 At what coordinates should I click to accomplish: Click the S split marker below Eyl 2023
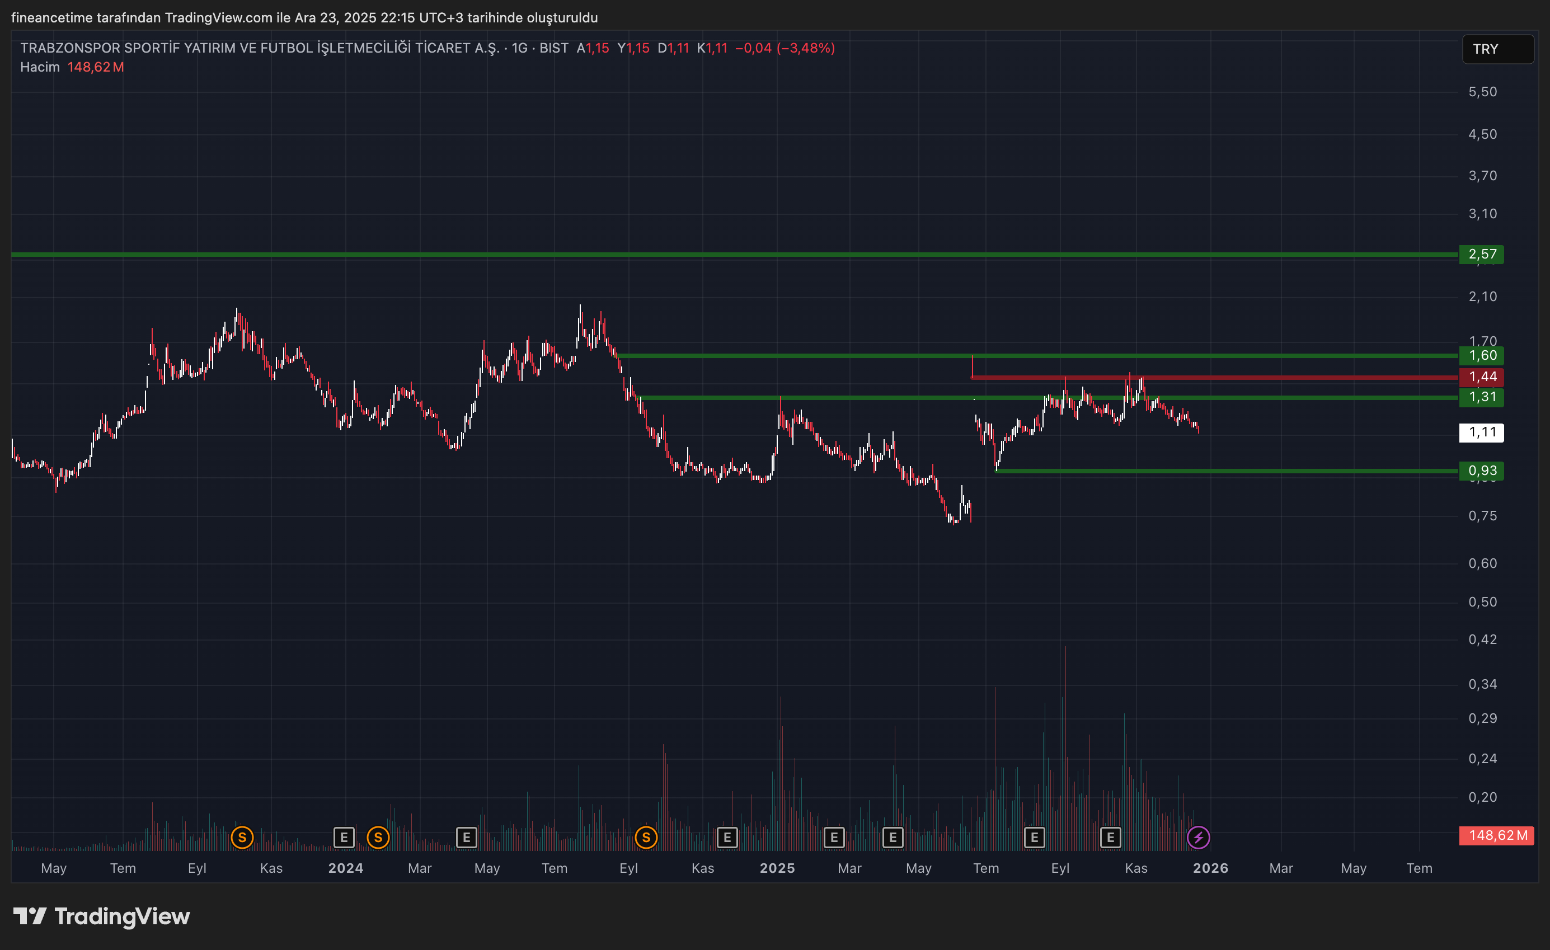point(242,838)
